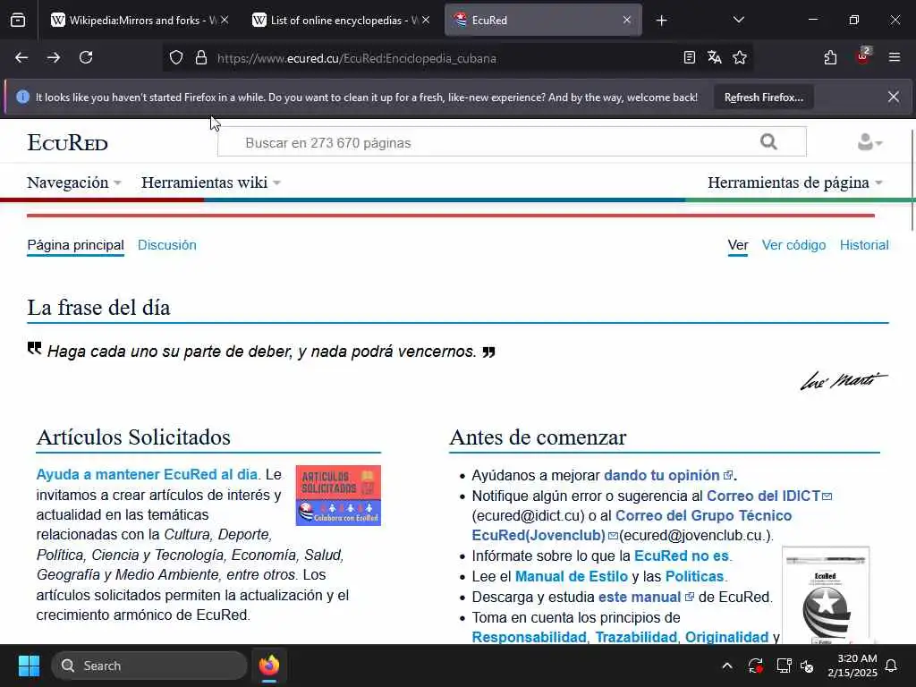916x687 pixels.
Task: Open the EcuRed manual cover thumbnail
Action: pos(826,595)
